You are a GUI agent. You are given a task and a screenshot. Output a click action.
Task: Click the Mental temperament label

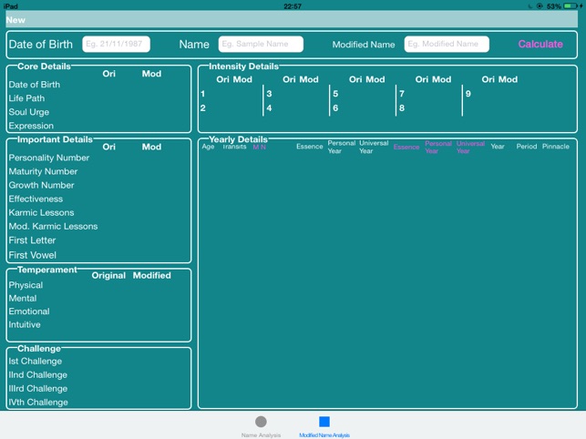(x=23, y=298)
